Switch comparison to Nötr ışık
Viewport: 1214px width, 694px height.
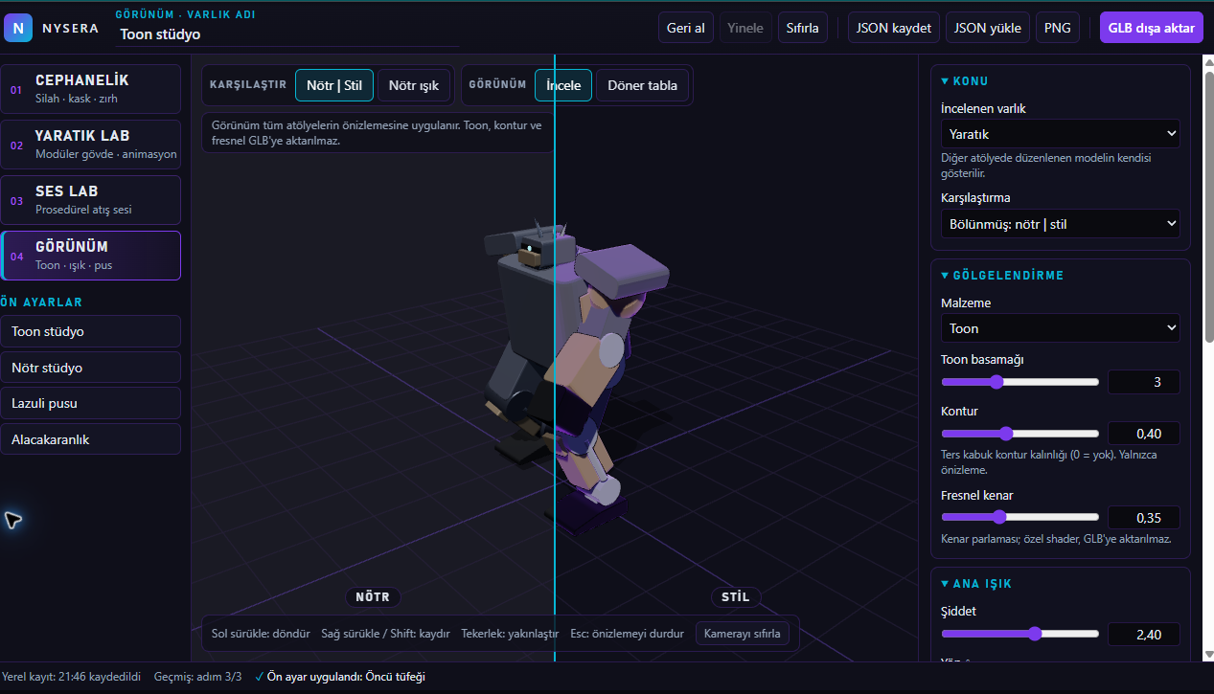point(414,85)
